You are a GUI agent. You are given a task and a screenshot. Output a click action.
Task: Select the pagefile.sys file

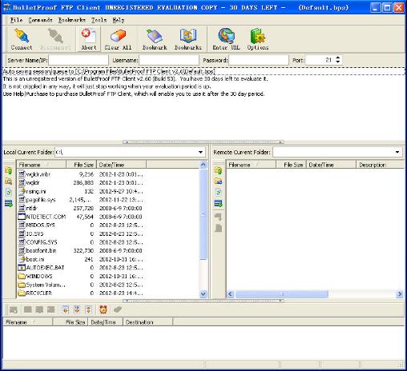click(x=41, y=200)
